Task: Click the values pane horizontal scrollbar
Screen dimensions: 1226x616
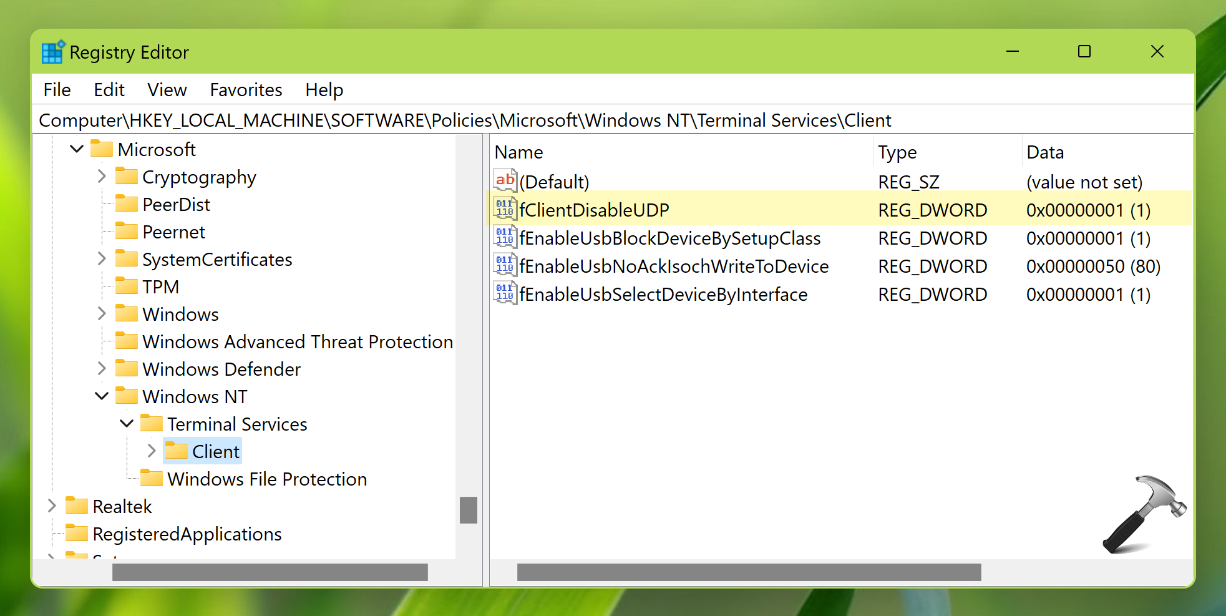Action: 749,572
